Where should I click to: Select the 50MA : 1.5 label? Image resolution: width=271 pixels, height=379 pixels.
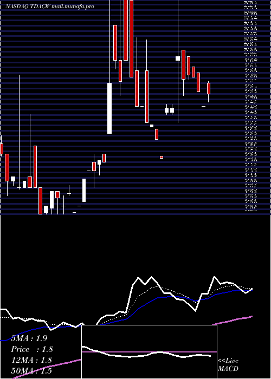pyautogui.click(x=31, y=370)
